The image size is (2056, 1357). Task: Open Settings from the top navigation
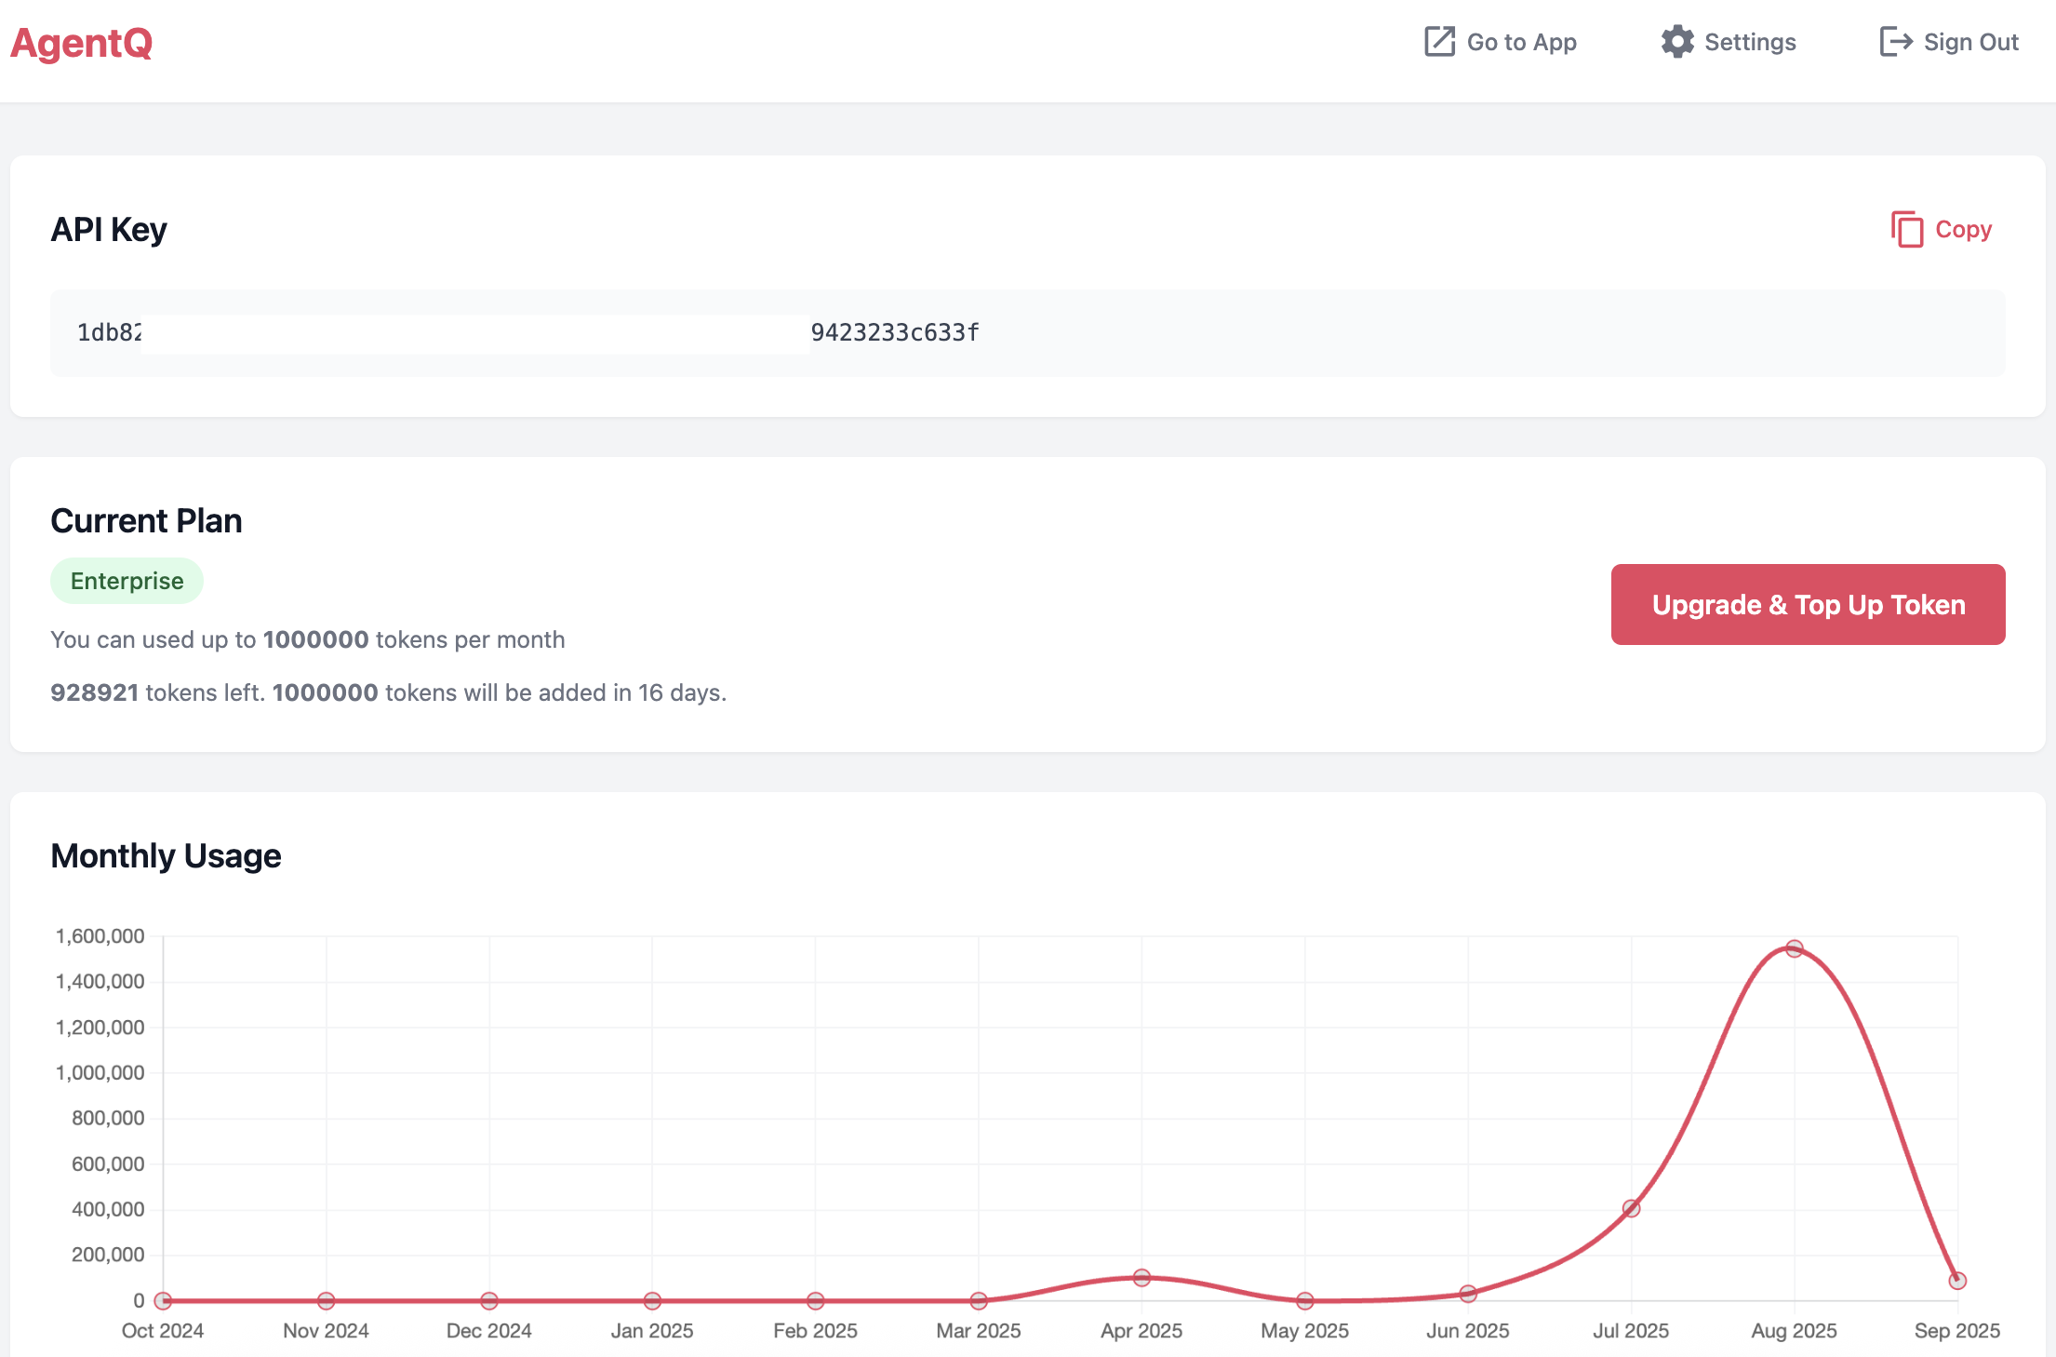1749,42
